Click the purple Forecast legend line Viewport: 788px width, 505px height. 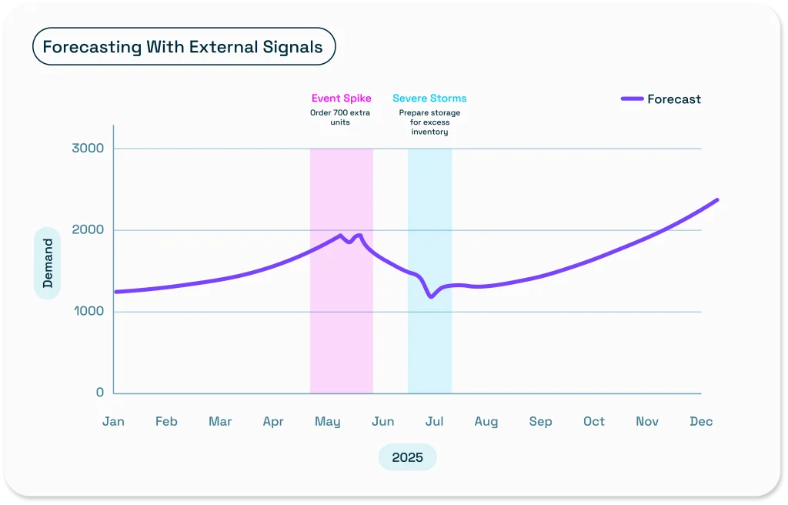click(x=632, y=99)
